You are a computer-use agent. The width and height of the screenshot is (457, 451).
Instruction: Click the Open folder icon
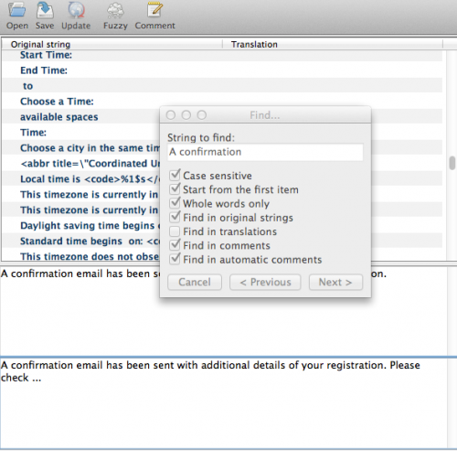click(17, 10)
